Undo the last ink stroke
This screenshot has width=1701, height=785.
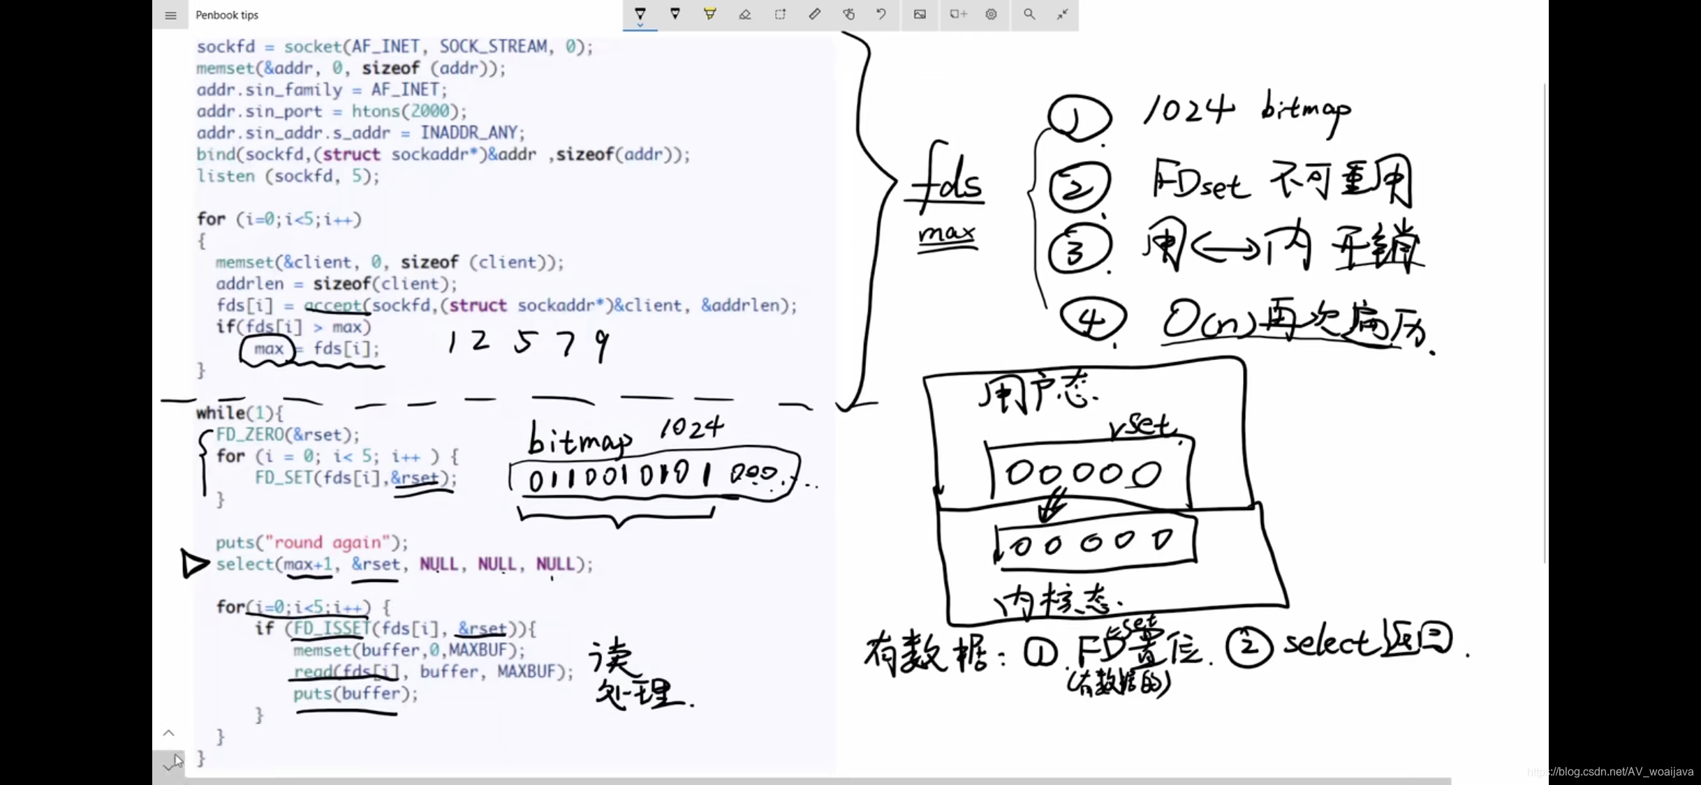pyautogui.click(x=882, y=14)
